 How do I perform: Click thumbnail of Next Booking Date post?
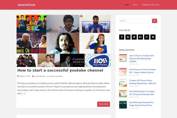pos(123,94)
